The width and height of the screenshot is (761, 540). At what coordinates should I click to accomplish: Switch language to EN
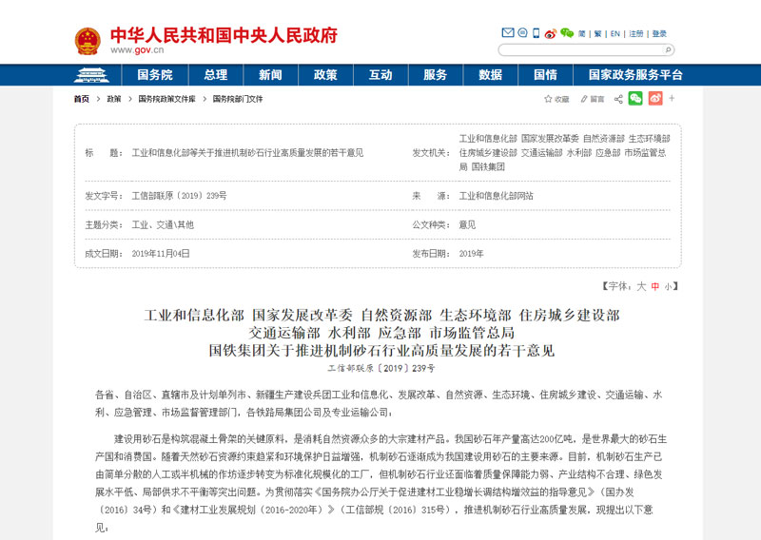coord(615,33)
